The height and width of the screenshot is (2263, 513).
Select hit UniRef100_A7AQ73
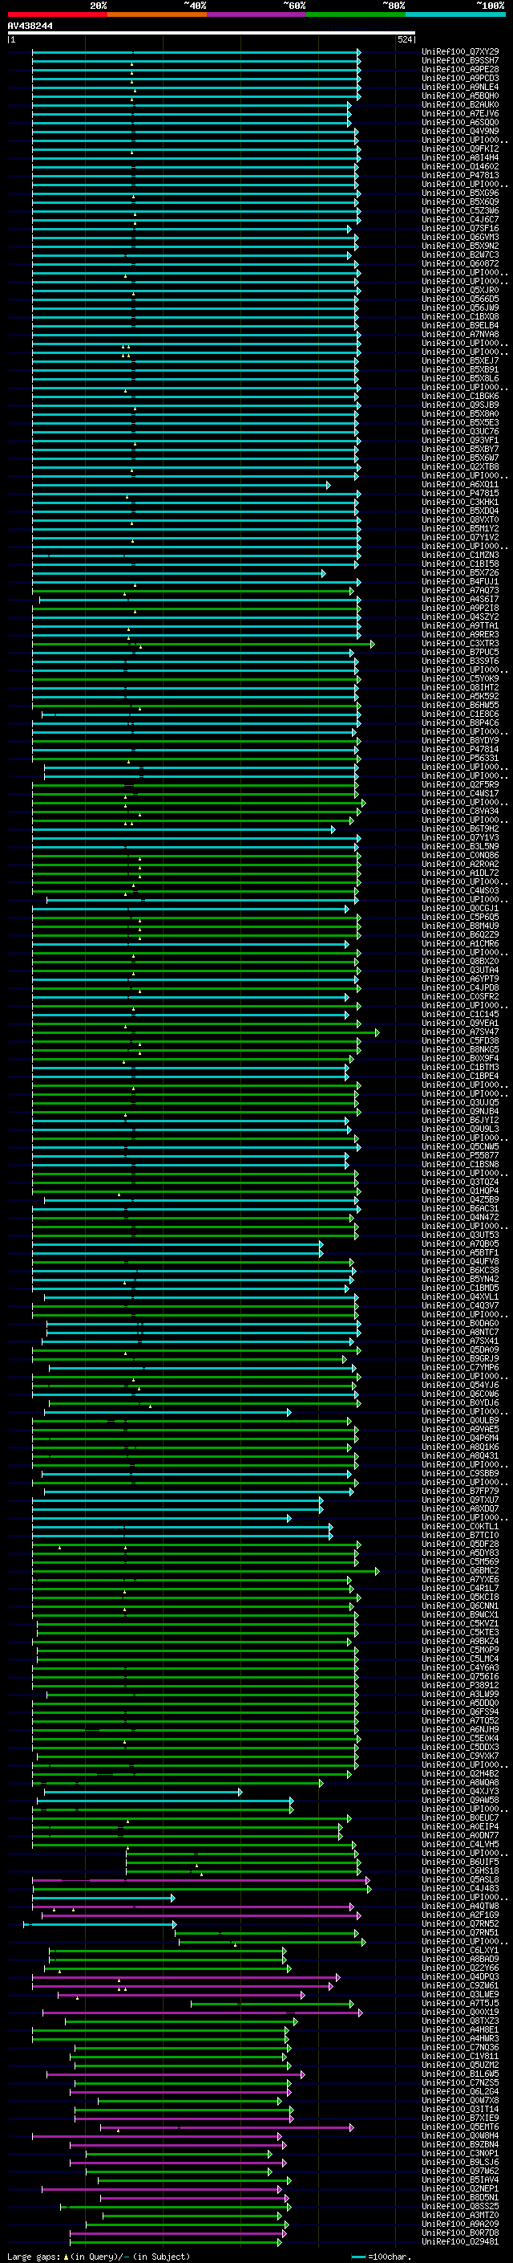[x=460, y=590]
